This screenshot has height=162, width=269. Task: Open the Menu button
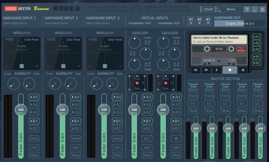point(231,9)
